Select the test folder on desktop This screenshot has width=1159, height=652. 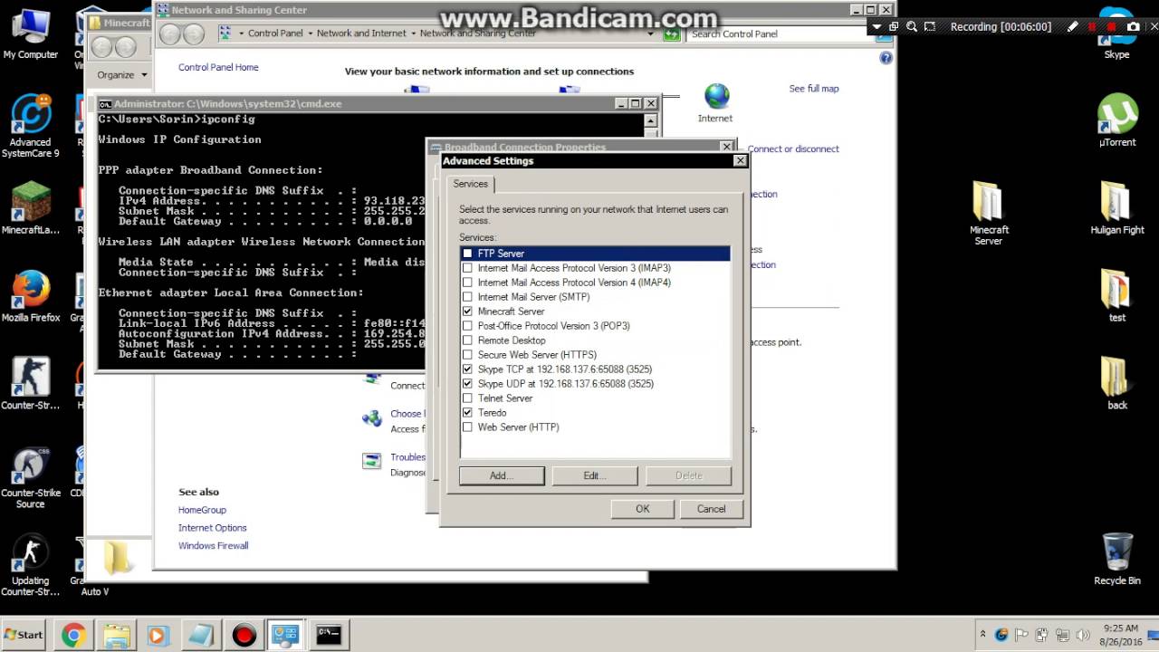click(x=1116, y=295)
